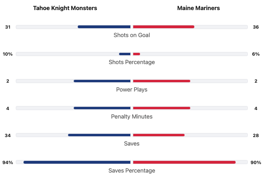This screenshot has width=266, height=179.
Task: Click the Penalty Minutes label
Action: [x=132, y=117]
